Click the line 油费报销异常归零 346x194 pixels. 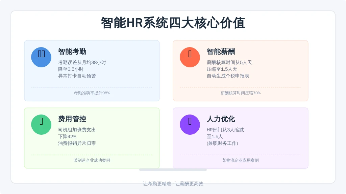(77, 143)
